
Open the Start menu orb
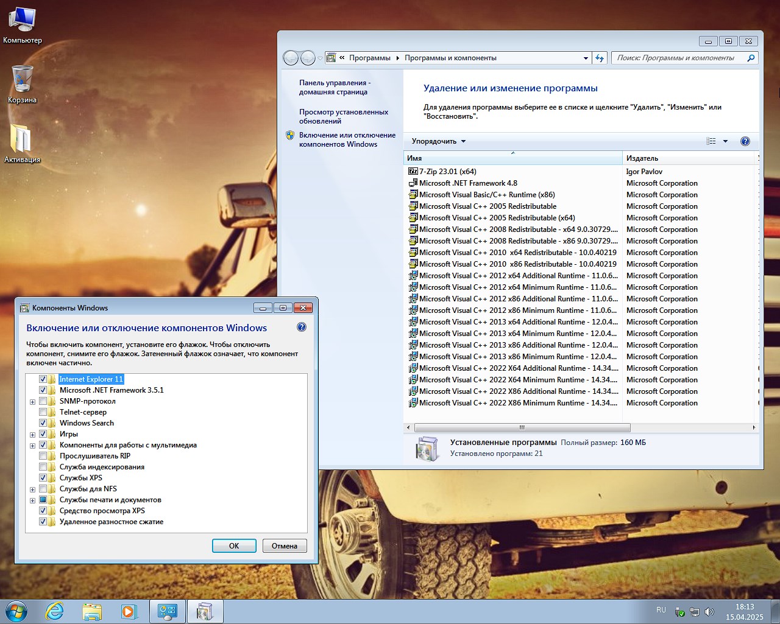click(x=16, y=611)
